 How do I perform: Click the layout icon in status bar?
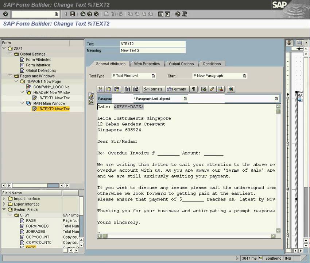[260, 258]
